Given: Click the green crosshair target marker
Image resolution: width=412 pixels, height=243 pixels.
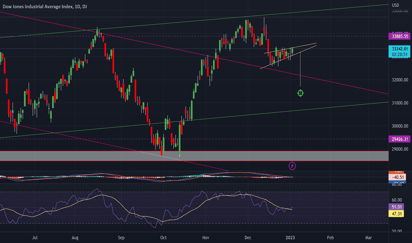Looking at the screenshot, I should [300, 93].
